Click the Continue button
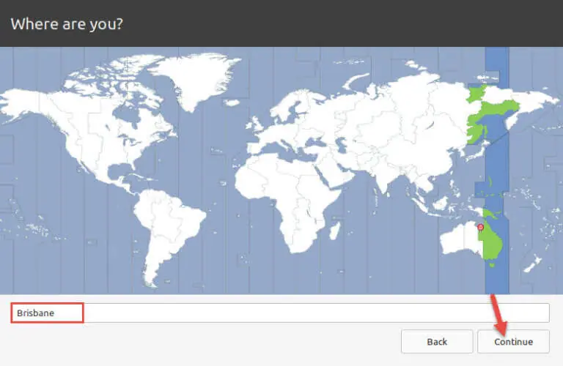 [513, 341]
